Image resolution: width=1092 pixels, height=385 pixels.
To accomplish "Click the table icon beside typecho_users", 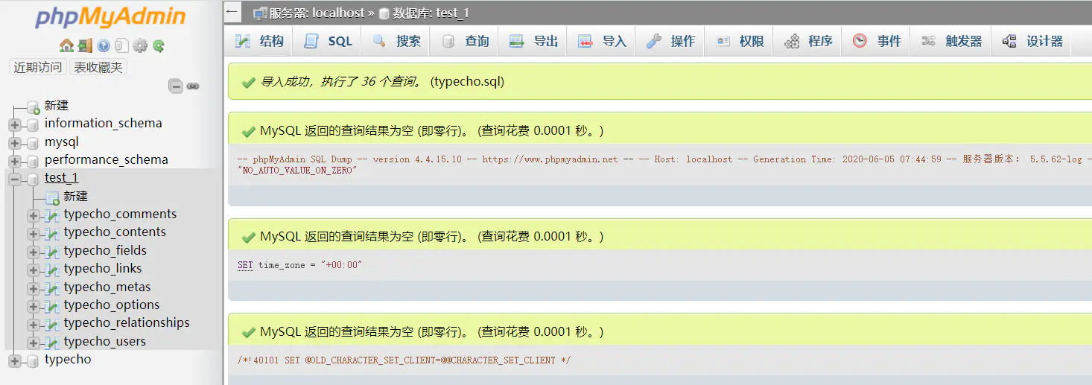I will 52,343.
